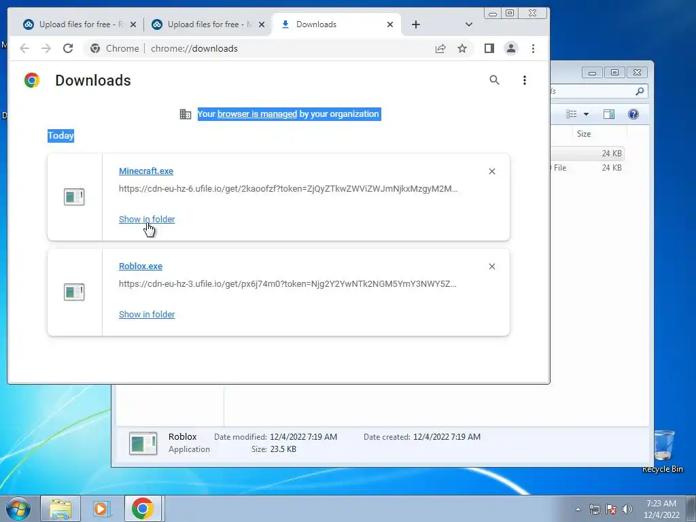Reload the Downloads page
The image size is (696, 522).
pos(68,48)
